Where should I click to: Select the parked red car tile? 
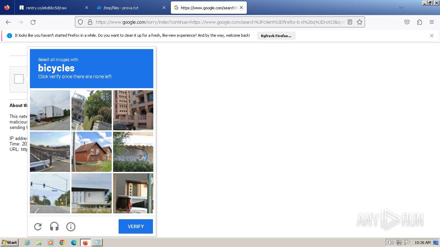pos(133,193)
